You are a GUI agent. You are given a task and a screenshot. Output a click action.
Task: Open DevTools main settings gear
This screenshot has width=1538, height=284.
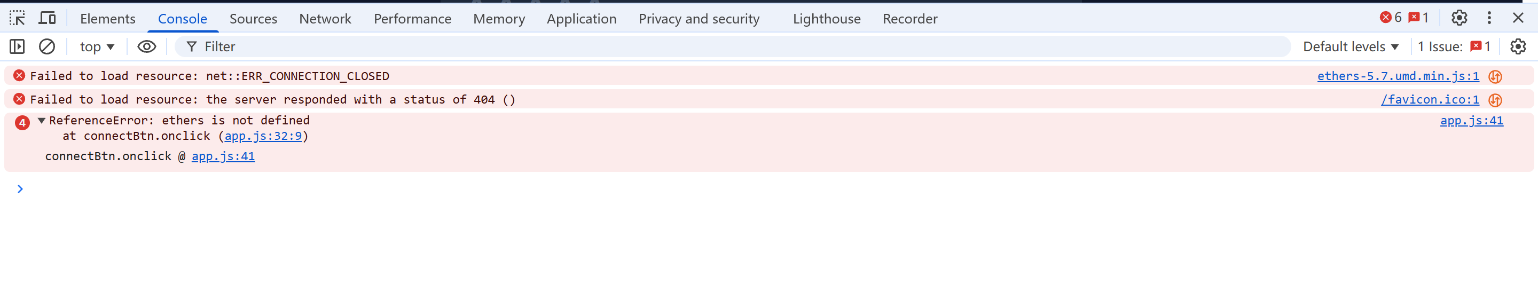1458,19
